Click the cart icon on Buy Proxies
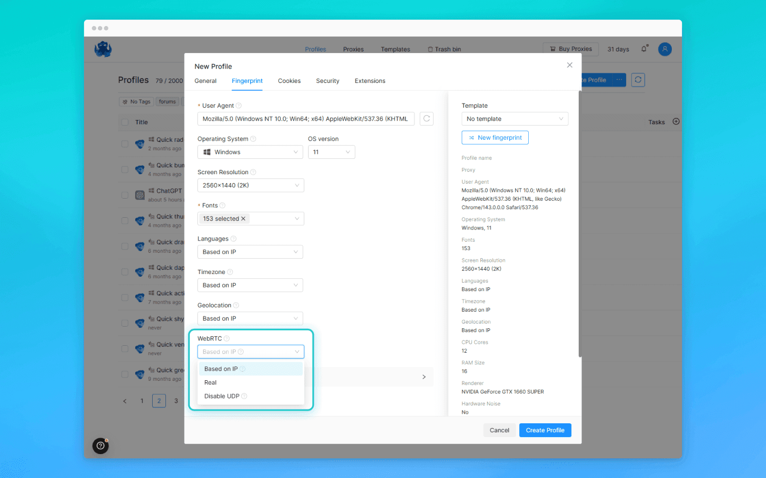The width and height of the screenshot is (766, 478). 554,48
